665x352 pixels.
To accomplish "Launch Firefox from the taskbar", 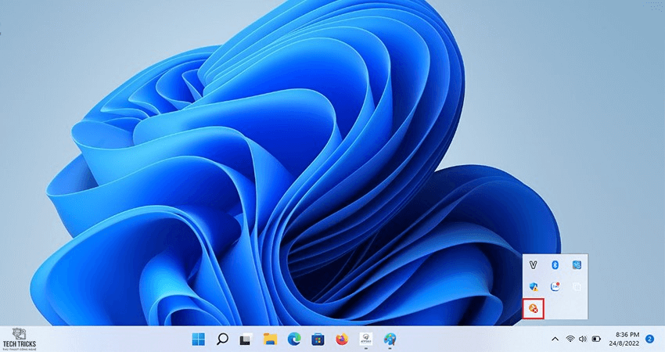I will point(342,339).
